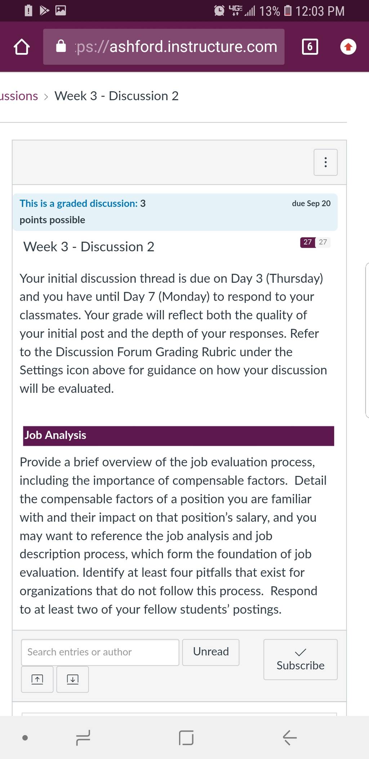The height and width of the screenshot is (759, 369).
Task: Expand all replies with down-arrow icon
Action: (72, 679)
